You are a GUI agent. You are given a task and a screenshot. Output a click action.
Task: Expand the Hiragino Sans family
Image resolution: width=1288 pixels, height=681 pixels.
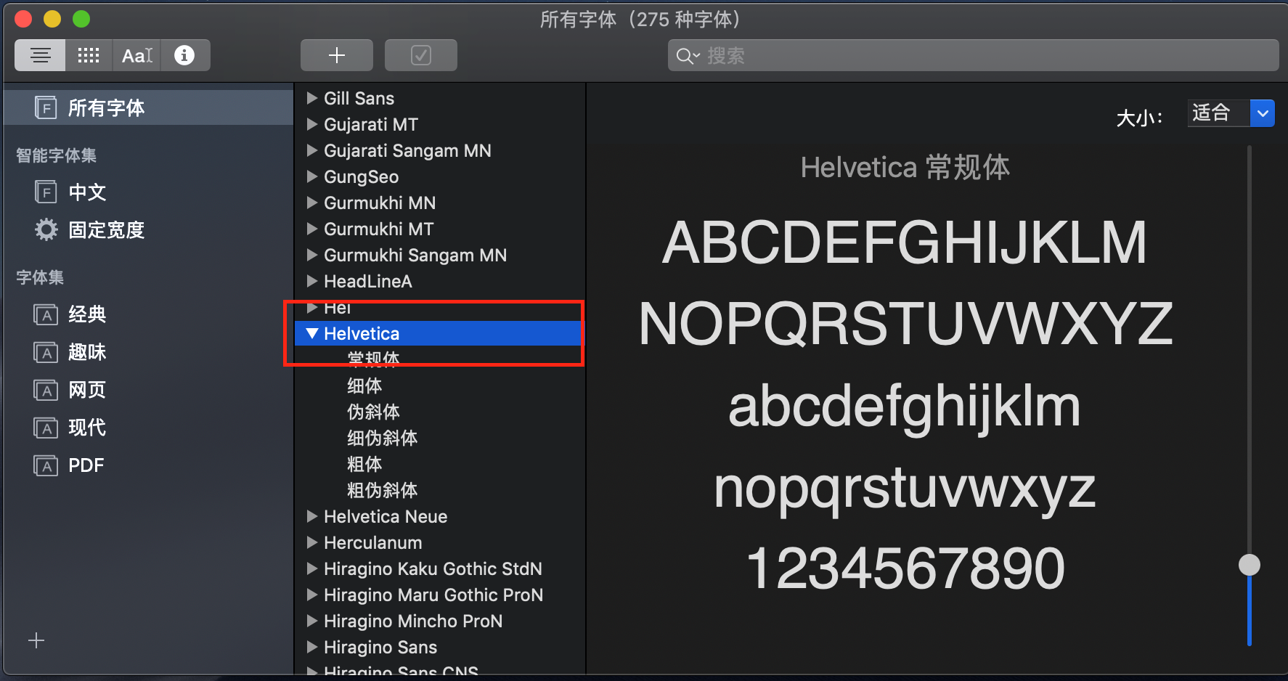pos(312,647)
